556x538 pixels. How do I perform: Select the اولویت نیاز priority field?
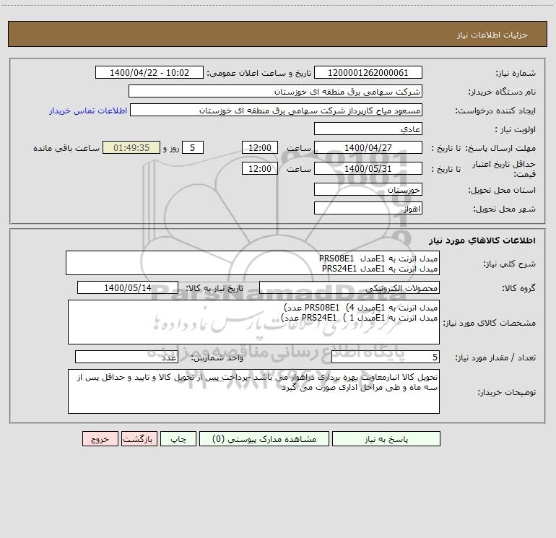click(x=368, y=129)
